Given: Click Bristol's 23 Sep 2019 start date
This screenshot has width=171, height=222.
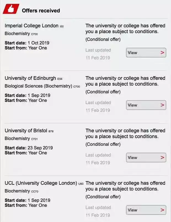Looking at the screenshot, I should click(x=40, y=148).
